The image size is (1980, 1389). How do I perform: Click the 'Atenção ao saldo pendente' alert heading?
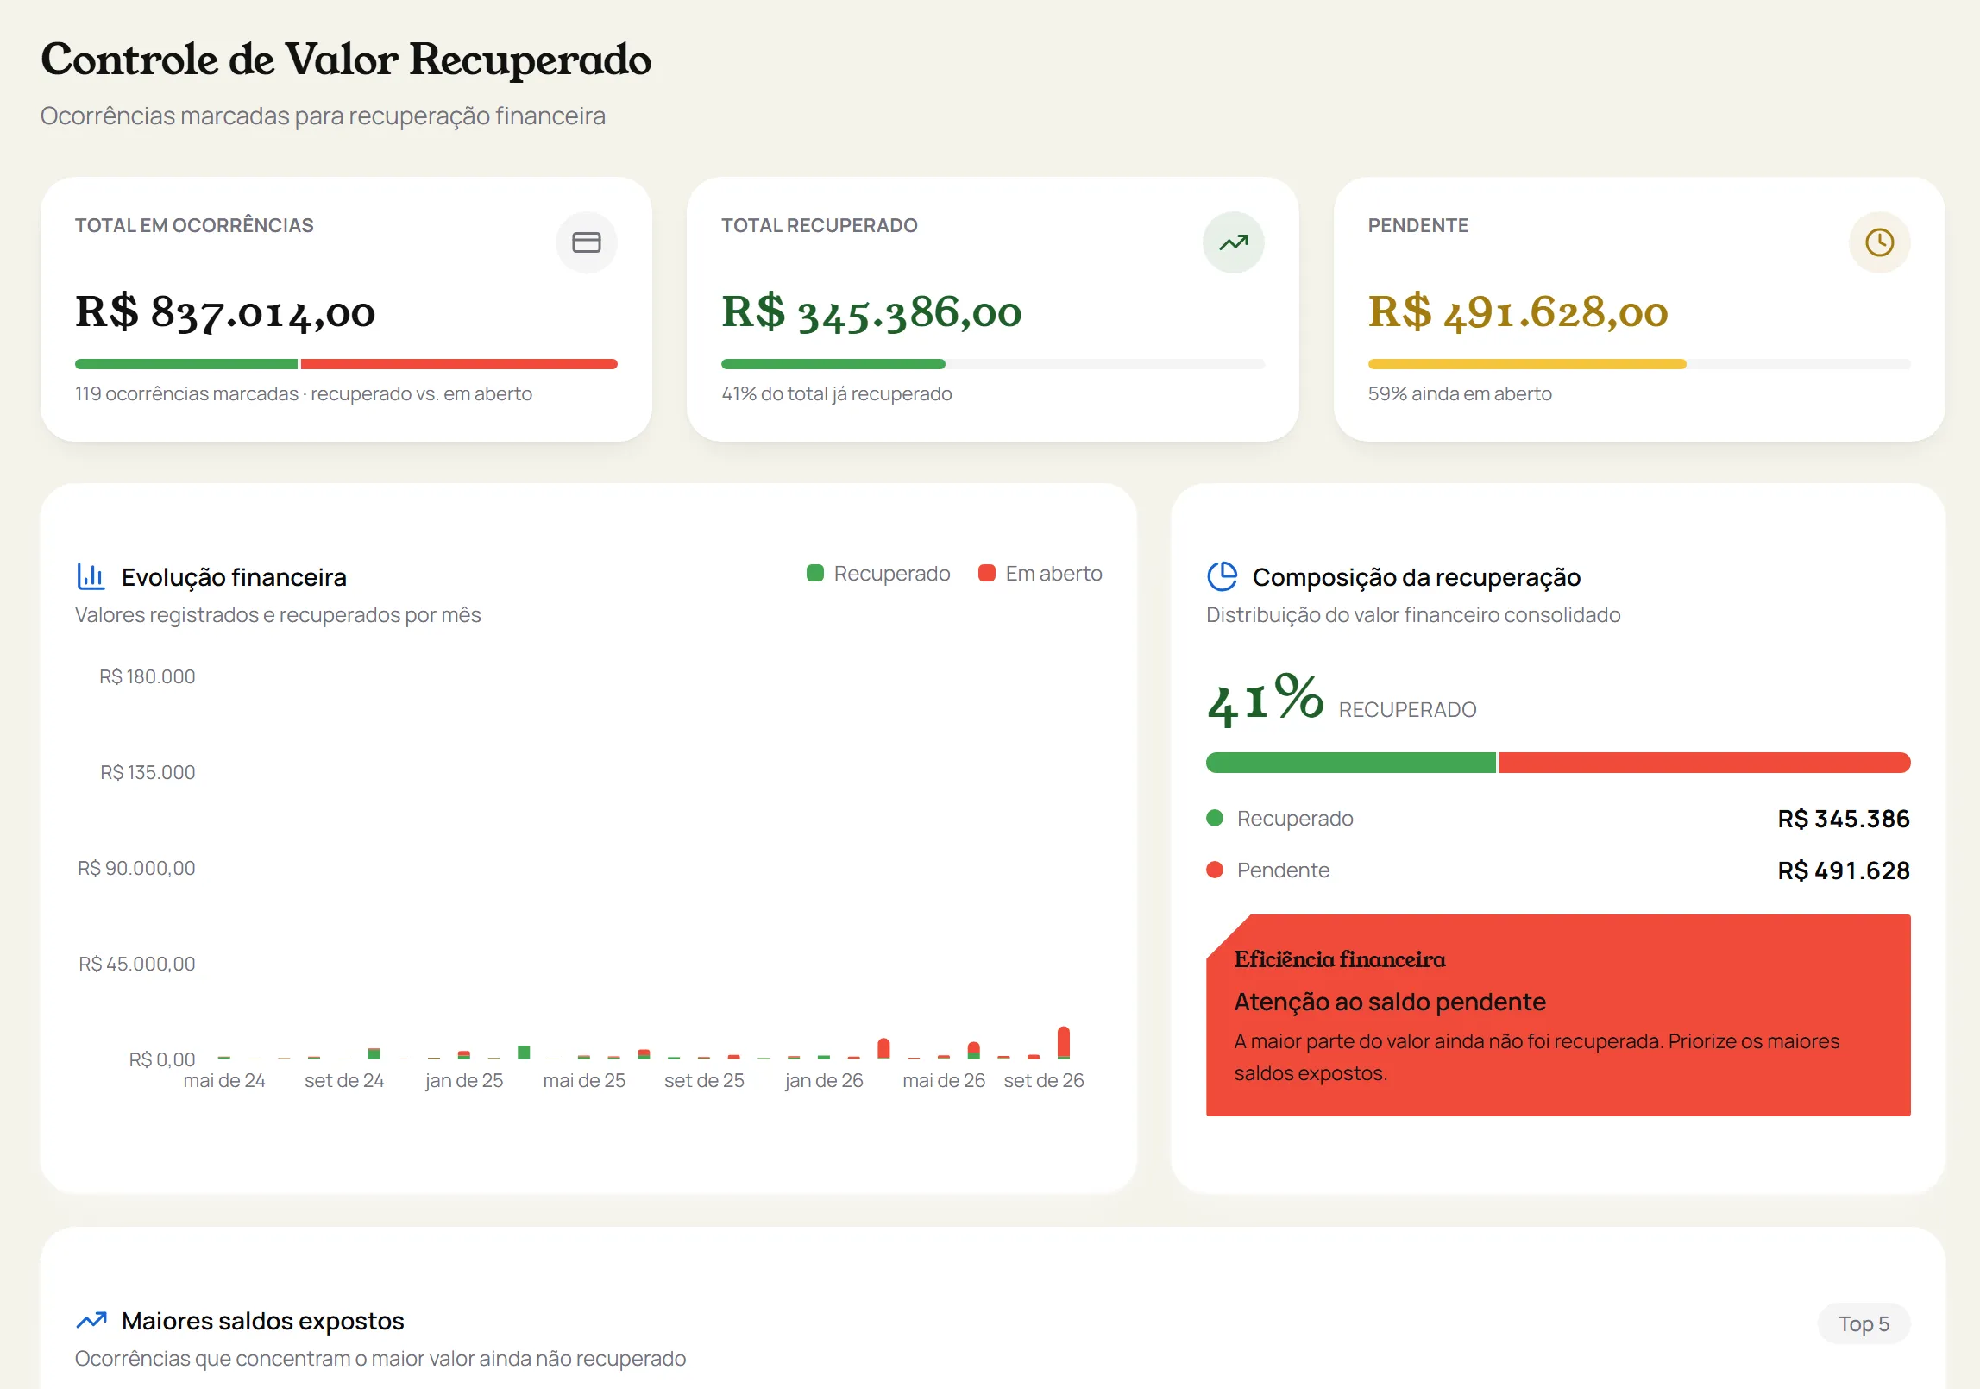click(x=1389, y=1002)
